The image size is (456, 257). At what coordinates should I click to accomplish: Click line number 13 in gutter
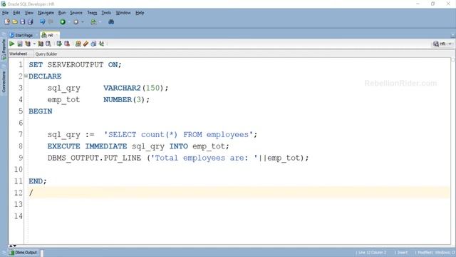click(18, 205)
